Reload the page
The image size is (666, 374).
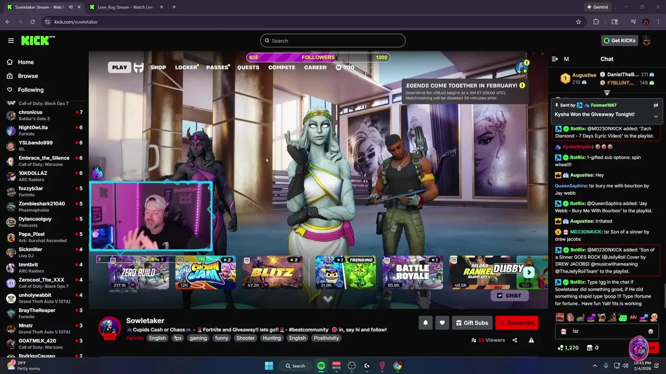coord(32,22)
